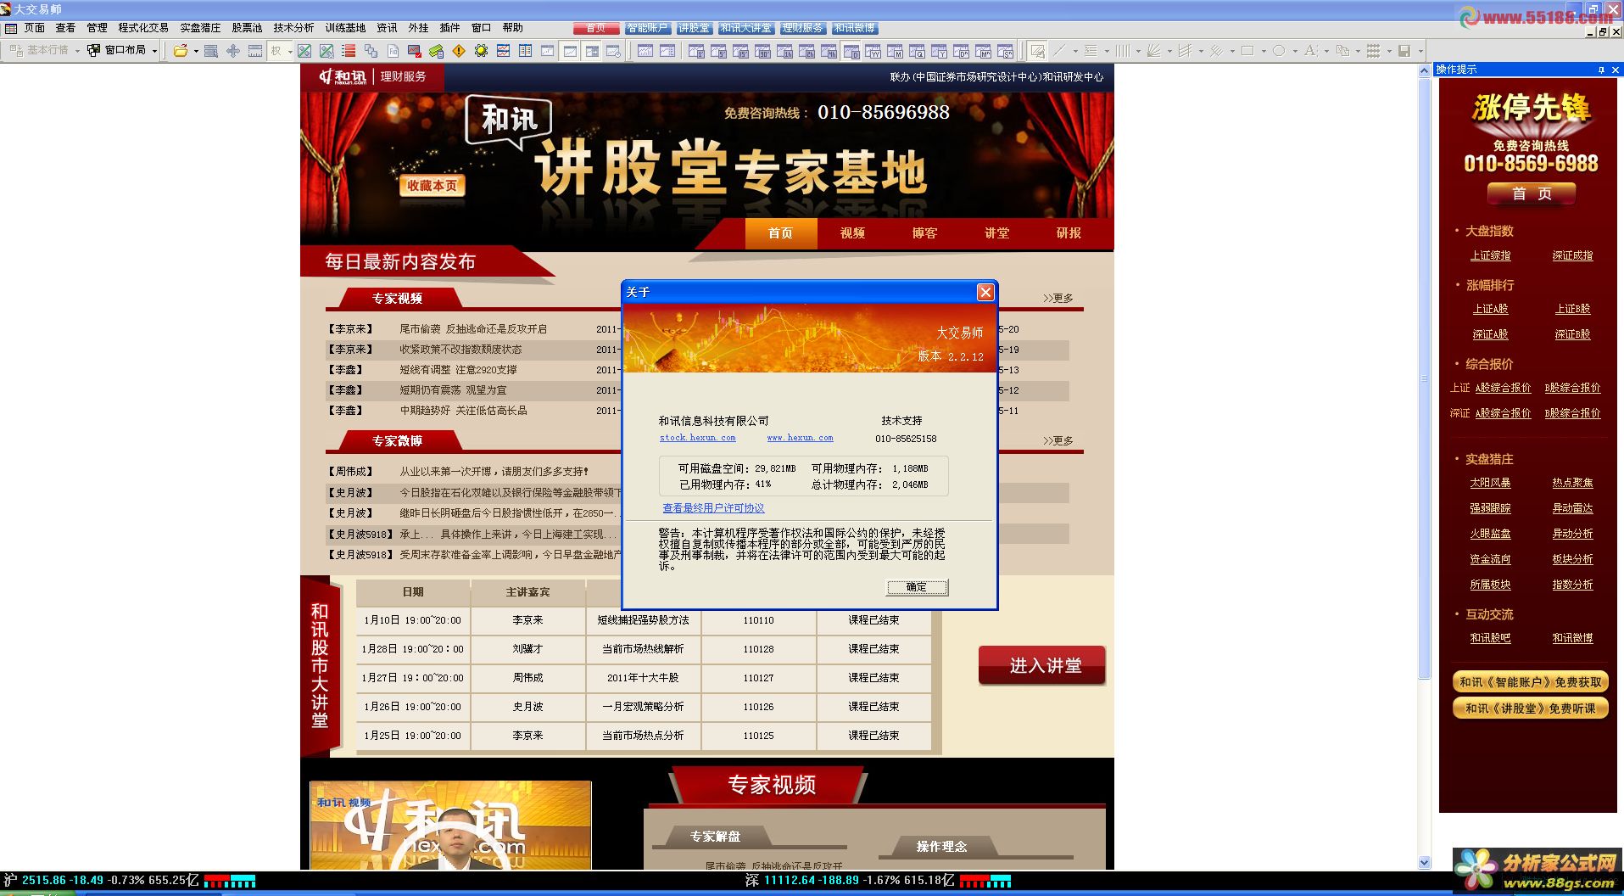Open the 资金流向 link in sidebar
Screen dimensions: 1624x896
pyautogui.click(x=1490, y=559)
